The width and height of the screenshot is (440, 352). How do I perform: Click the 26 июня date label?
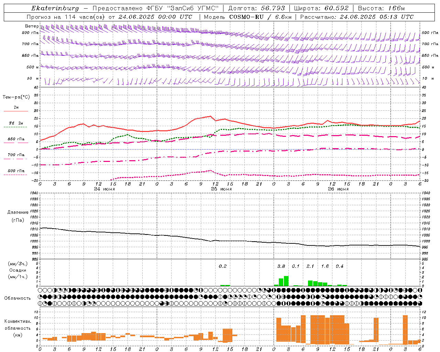coord(338,189)
